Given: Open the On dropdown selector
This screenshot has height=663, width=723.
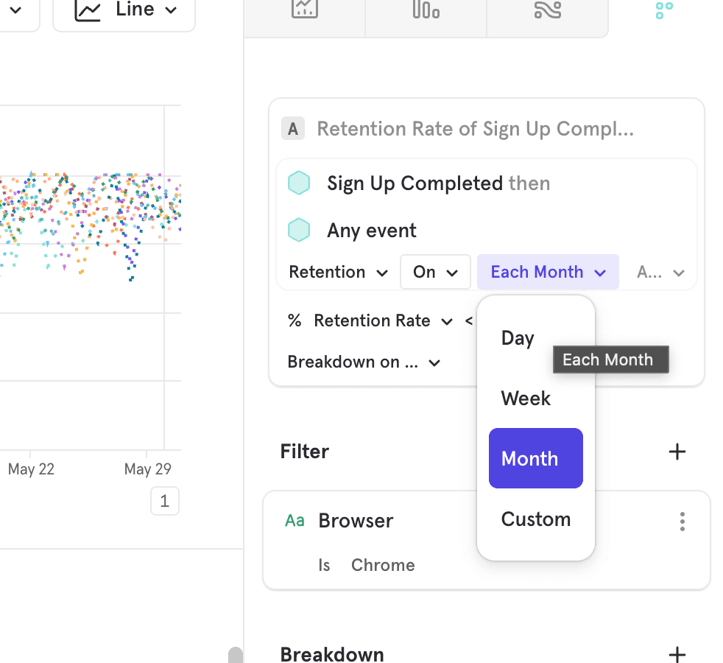Looking at the screenshot, I should [x=435, y=273].
